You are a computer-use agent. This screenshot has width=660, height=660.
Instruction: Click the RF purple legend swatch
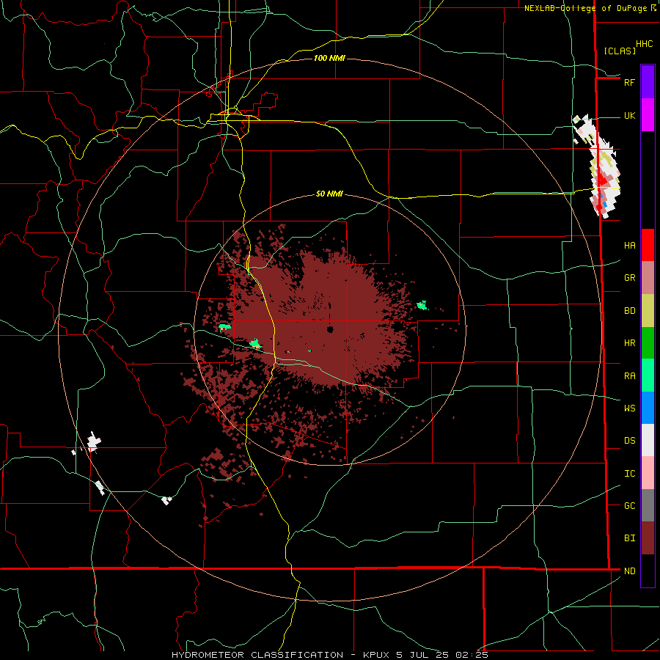(648, 82)
